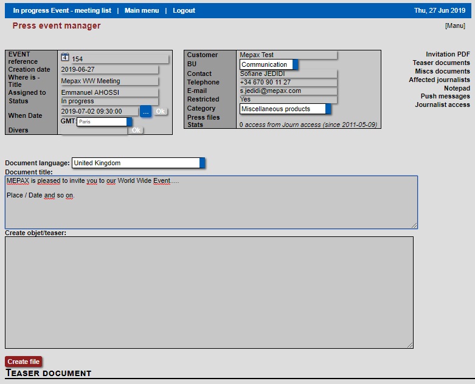
Task: Click Ok next to the When Date field
Action: tap(160, 112)
